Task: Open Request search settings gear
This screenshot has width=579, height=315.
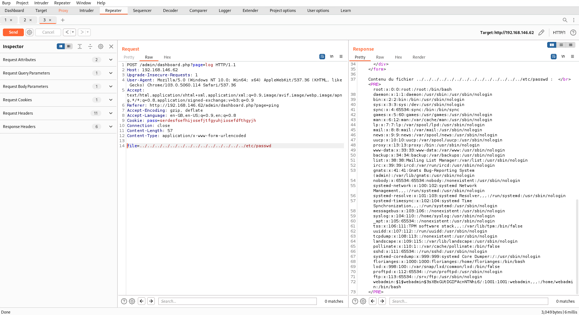Action: tap(132, 301)
